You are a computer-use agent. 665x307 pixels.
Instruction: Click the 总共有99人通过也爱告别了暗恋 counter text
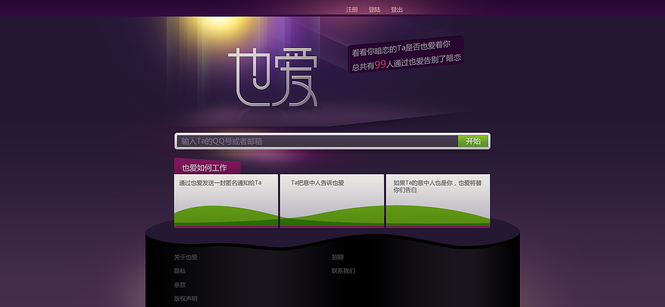tap(406, 62)
